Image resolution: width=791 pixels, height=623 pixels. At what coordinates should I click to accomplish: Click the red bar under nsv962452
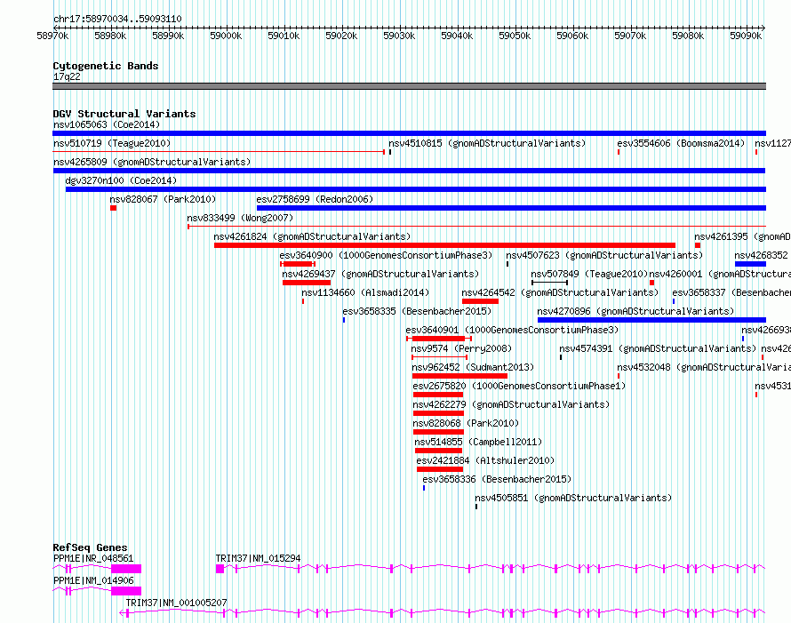coord(459,376)
